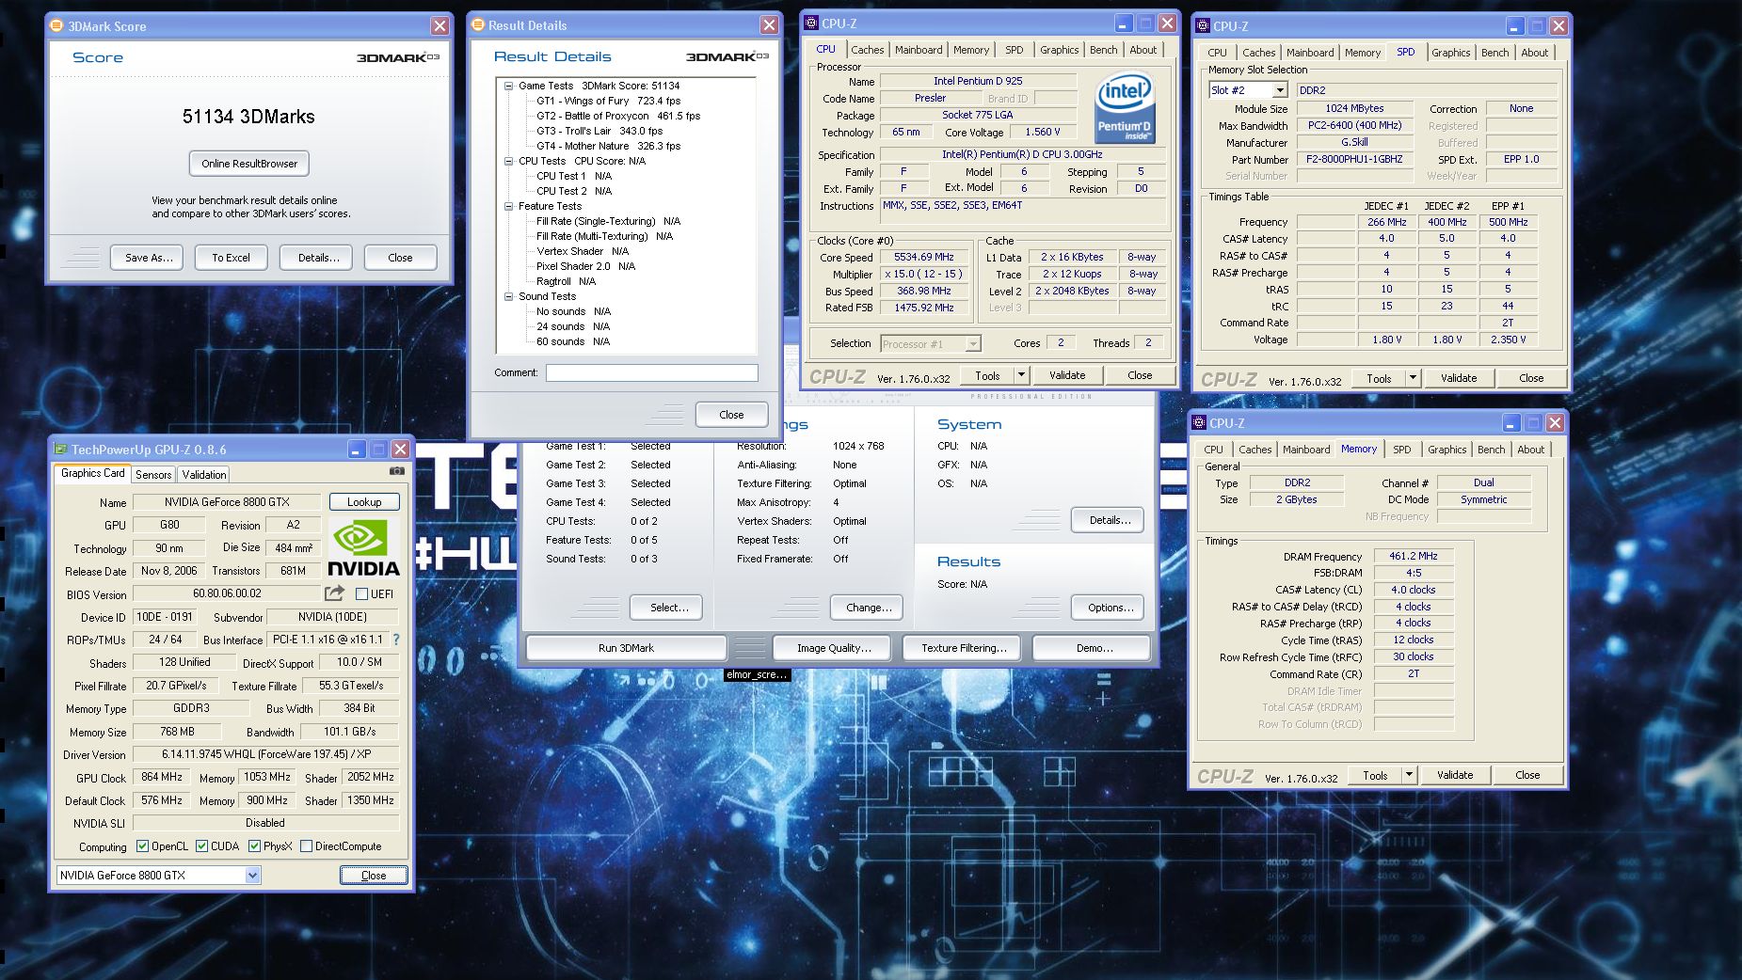The image size is (1742, 980).
Task: Open the Slot #2 dropdown in SPD tab
Action: [x=1279, y=90]
